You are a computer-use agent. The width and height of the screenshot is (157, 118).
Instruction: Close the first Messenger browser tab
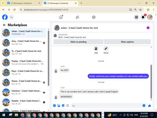pyautogui.click(x=39, y=3)
